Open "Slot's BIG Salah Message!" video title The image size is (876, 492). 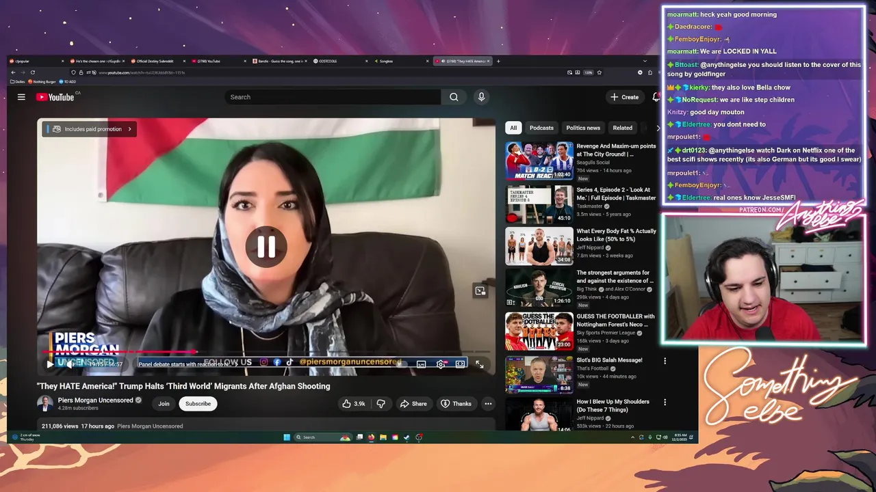pos(609,360)
